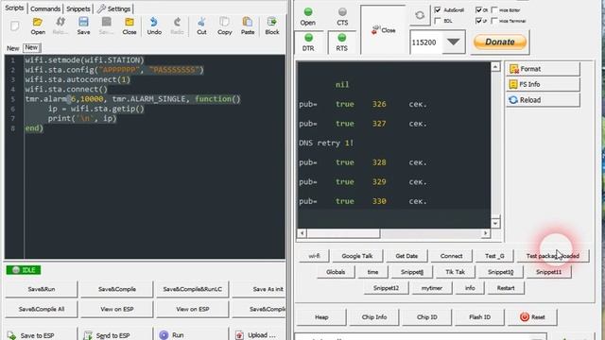
Task: Select the boxed New file tab
Action: pos(31,47)
